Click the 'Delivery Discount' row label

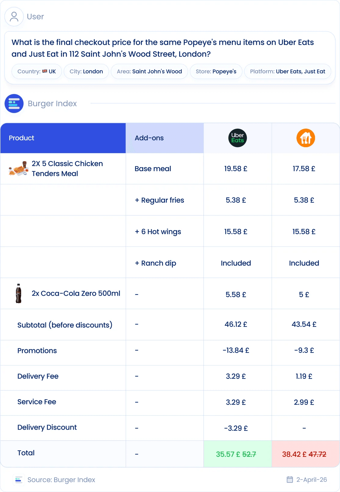click(47, 427)
